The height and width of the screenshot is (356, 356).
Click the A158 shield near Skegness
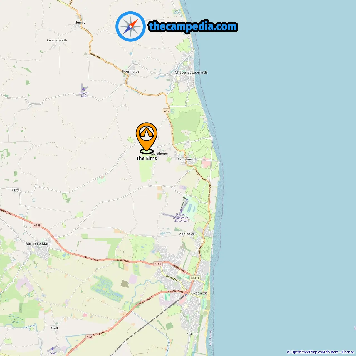point(158,264)
